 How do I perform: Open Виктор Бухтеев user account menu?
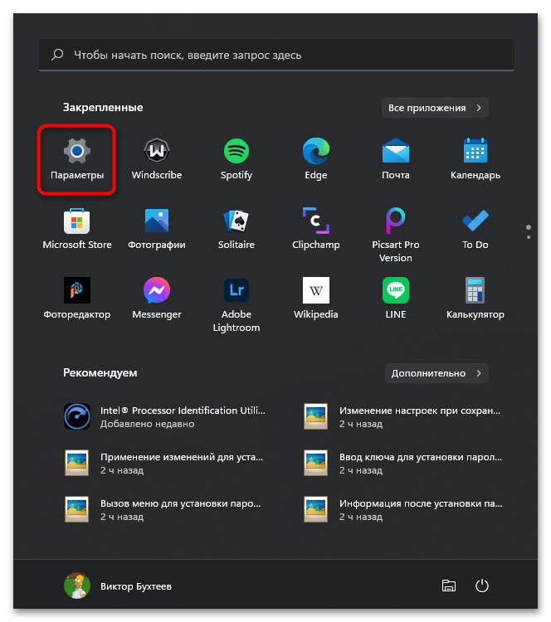[x=118, y=586]
